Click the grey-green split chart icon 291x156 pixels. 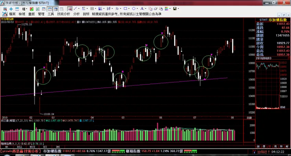point(38,9)
